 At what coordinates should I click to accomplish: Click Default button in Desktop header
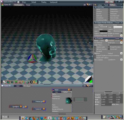click(x=117, y=38)
